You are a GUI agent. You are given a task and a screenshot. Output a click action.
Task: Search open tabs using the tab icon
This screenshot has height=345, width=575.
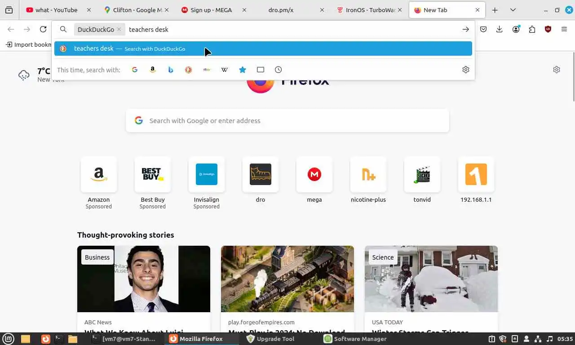[x=261, y=70]
